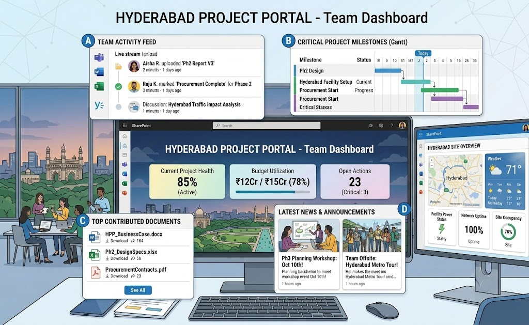Click Home icon in right monitor sidebar
The image size is (529, 325).
pyautogui.click(x=421, y=146)
